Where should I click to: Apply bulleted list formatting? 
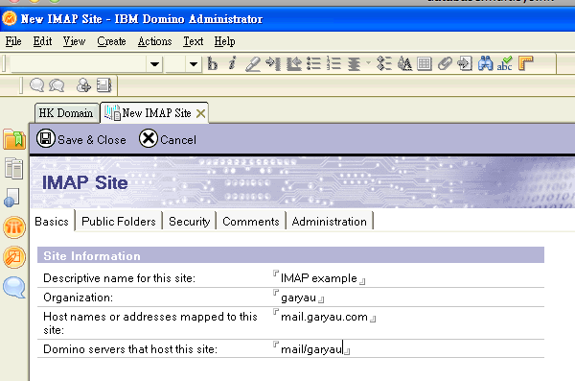pos(314,64)
